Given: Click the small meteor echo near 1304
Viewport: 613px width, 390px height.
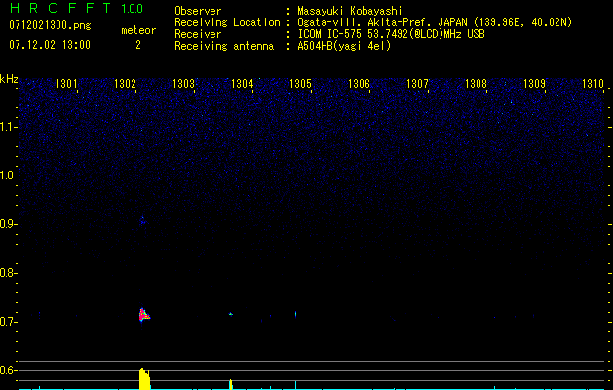Looking at the screenshot, I should (x=231, y=314).
